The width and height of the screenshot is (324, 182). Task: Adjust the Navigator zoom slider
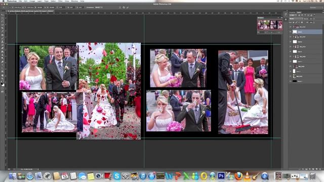271,32
